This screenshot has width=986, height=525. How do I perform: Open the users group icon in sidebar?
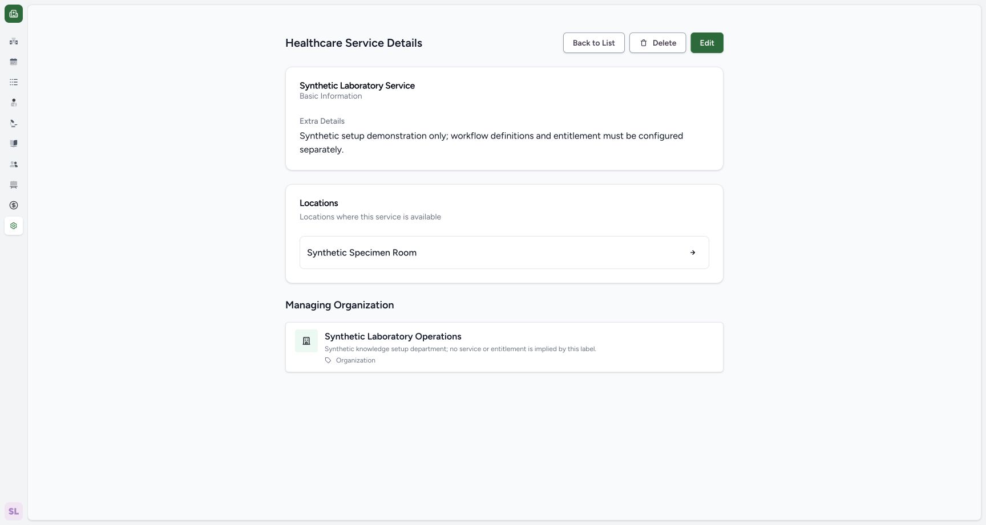[x=14, y=164]
